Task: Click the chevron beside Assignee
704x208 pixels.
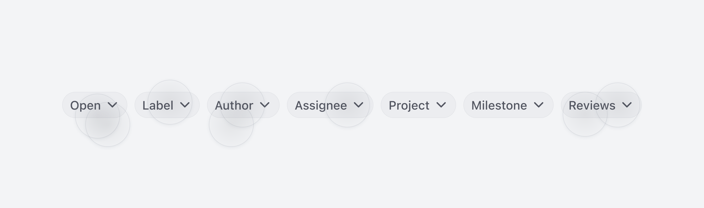Action: tap(359, 105)
